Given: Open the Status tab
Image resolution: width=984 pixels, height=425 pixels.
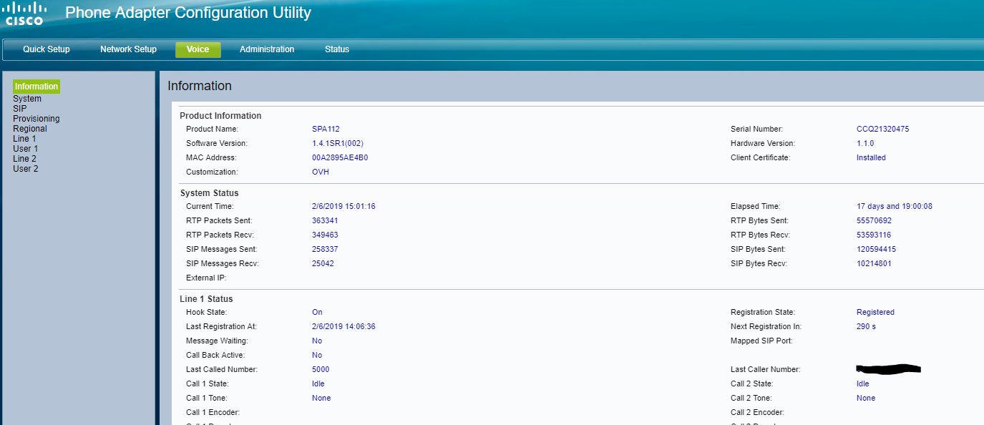Looking at the screenshot, I should pos(337,49).
